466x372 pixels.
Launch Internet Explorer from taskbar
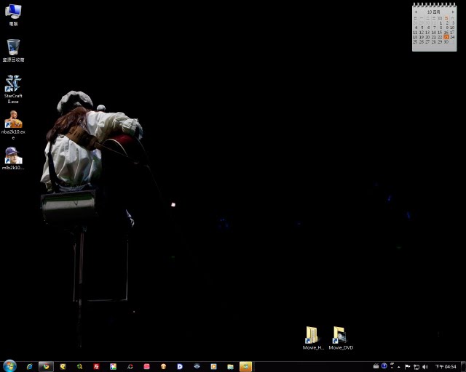click(29, 367)
